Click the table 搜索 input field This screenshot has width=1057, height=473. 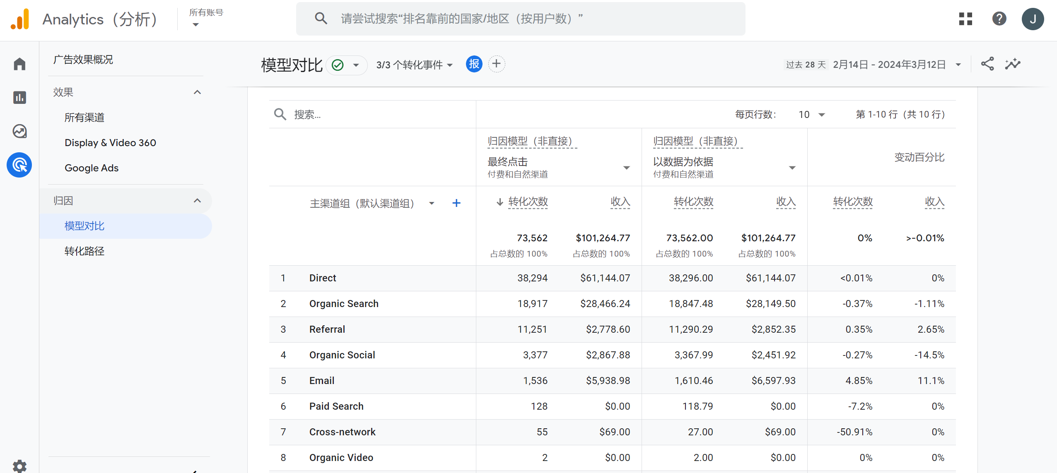373,115
